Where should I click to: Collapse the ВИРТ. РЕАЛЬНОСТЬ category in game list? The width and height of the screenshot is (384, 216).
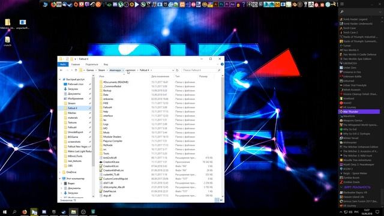click(x=341, y=187)
